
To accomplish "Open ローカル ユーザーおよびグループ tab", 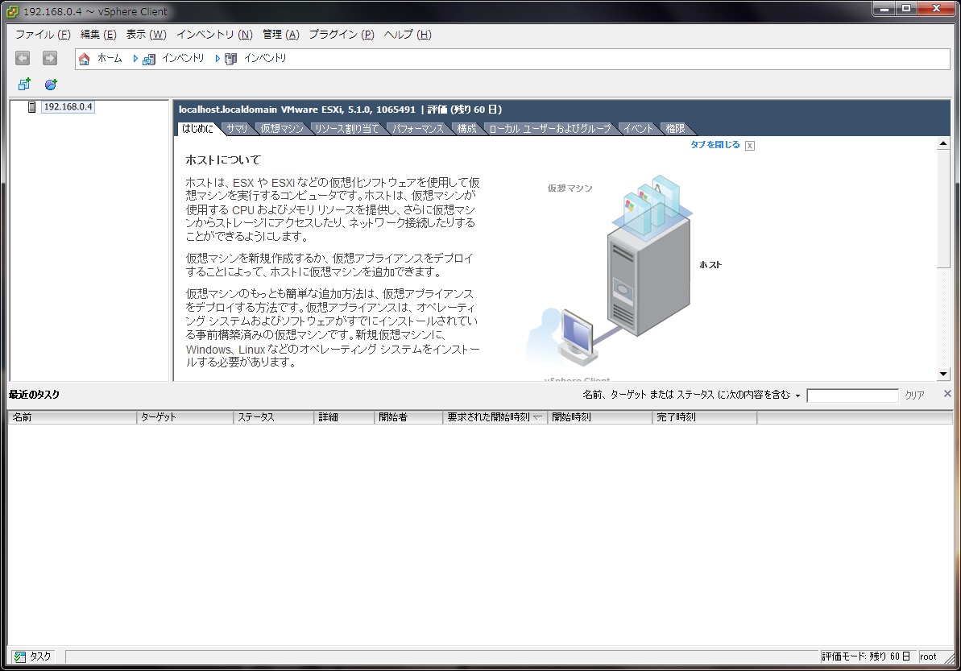I will 549,129.
